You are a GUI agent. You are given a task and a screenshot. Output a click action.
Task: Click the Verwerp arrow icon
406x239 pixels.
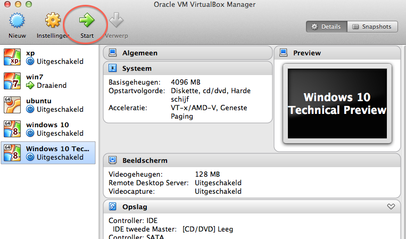pos(116,22)
